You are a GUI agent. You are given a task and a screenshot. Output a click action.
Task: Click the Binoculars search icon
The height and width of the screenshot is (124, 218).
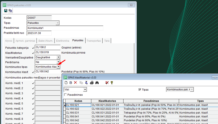(97, 83)
